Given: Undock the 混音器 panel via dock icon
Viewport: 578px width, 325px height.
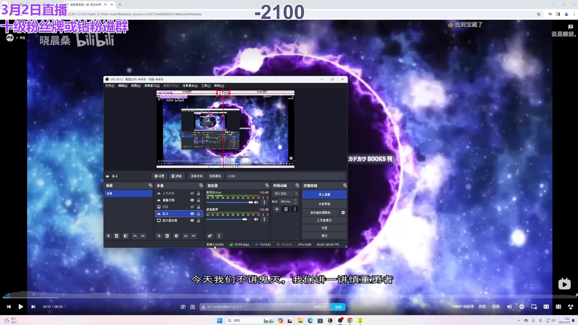Looking at the screenshot, I should [x=267, y=186].
